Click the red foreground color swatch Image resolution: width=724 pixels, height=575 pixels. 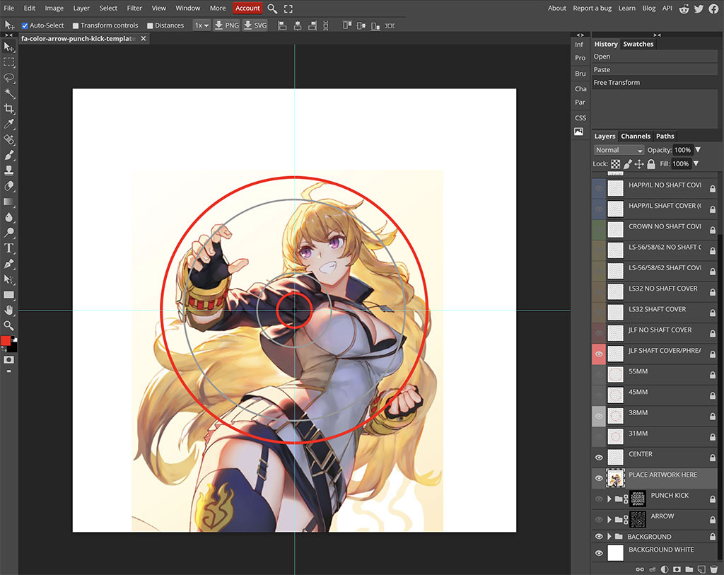coord(6,341)
